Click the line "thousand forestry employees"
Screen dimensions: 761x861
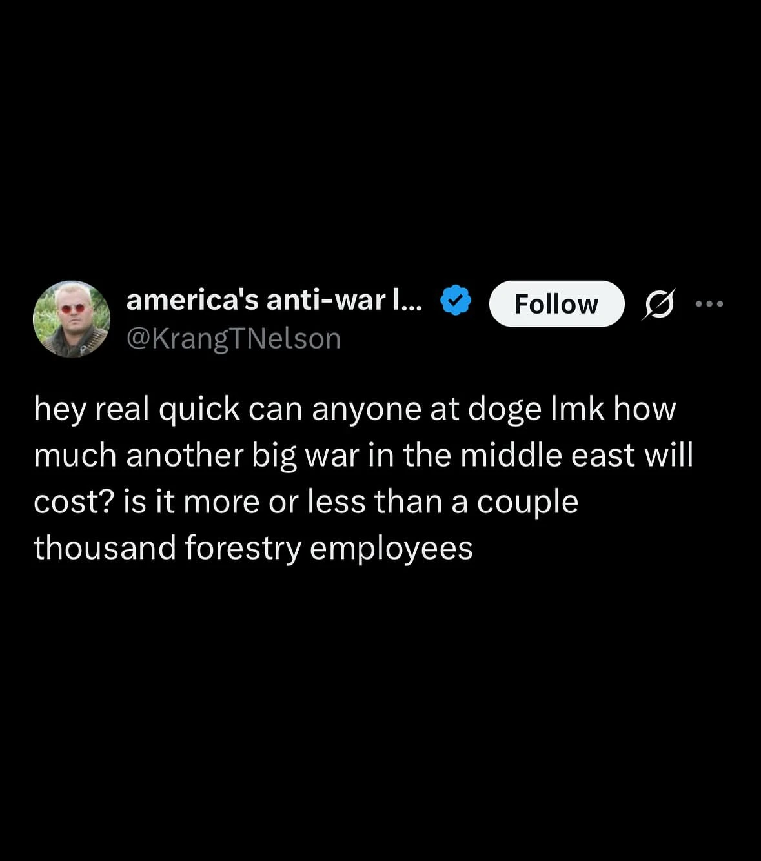pos(253,549)
